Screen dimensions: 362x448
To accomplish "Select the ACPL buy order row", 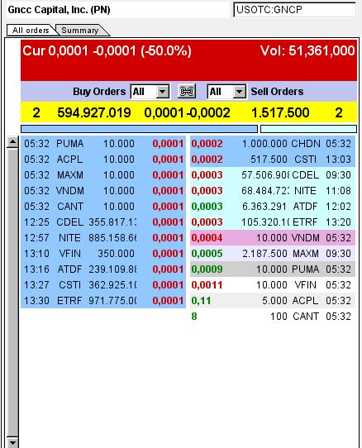I will pos(103,160).
